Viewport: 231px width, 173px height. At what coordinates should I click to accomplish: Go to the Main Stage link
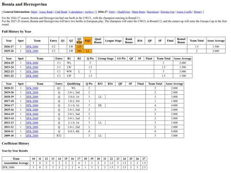click(139, 12)
